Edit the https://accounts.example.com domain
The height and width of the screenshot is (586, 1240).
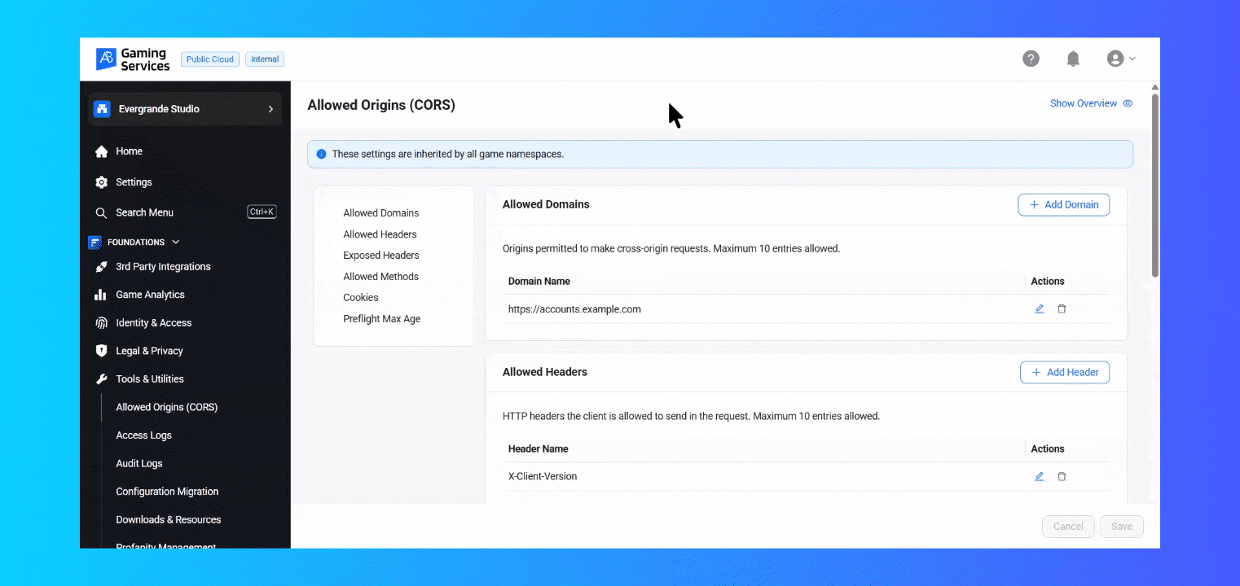pyautogui.click(x=1039, y=309)
